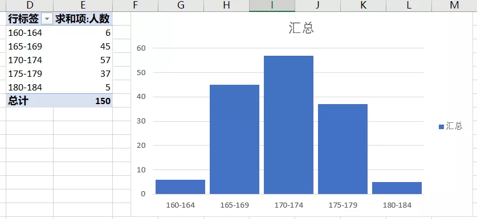Viewport: 477px width, 219px height.
Task: Click the 40 value on vertical axis
Action: (141, 97)
